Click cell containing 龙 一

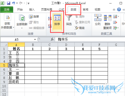click(x=16, y=69)
